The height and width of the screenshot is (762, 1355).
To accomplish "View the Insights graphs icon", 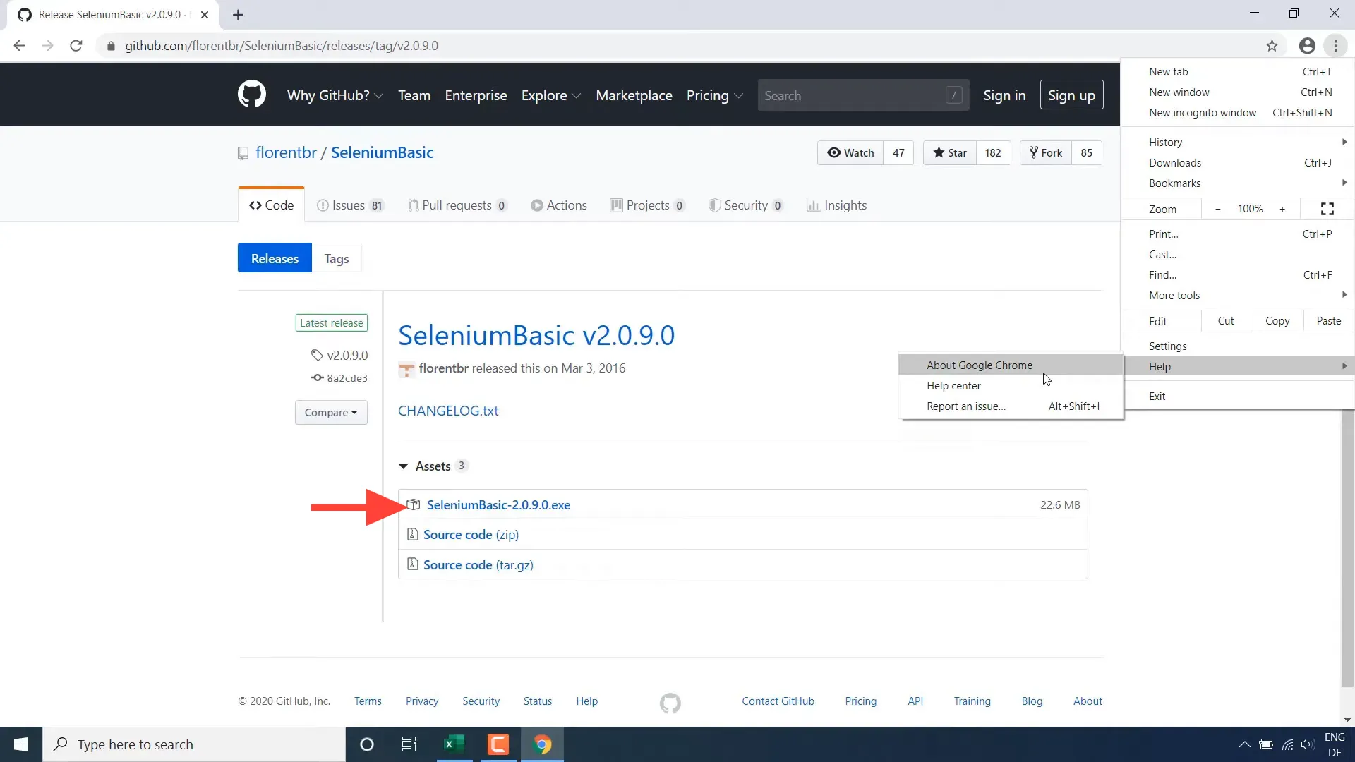I will click(814, 205).
